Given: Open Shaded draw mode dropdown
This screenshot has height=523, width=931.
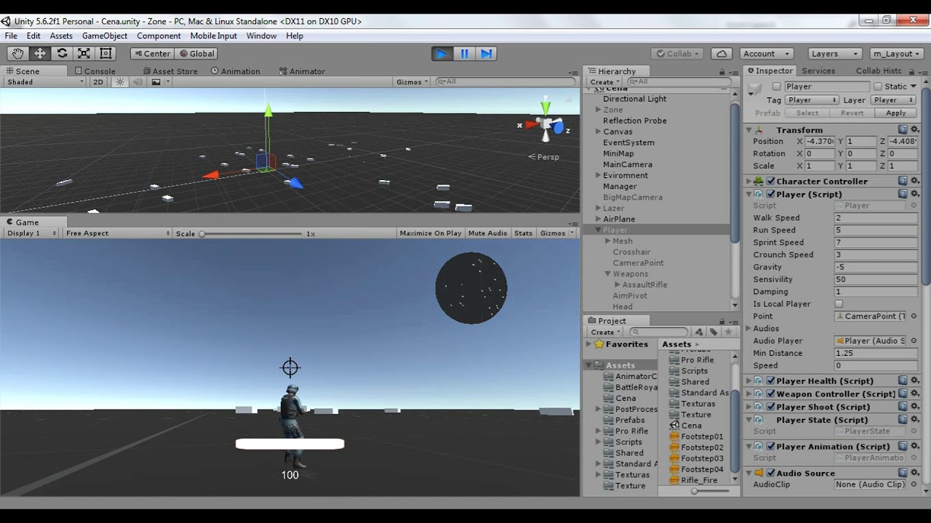Looking at the screenshot, I should click(45, 82).
